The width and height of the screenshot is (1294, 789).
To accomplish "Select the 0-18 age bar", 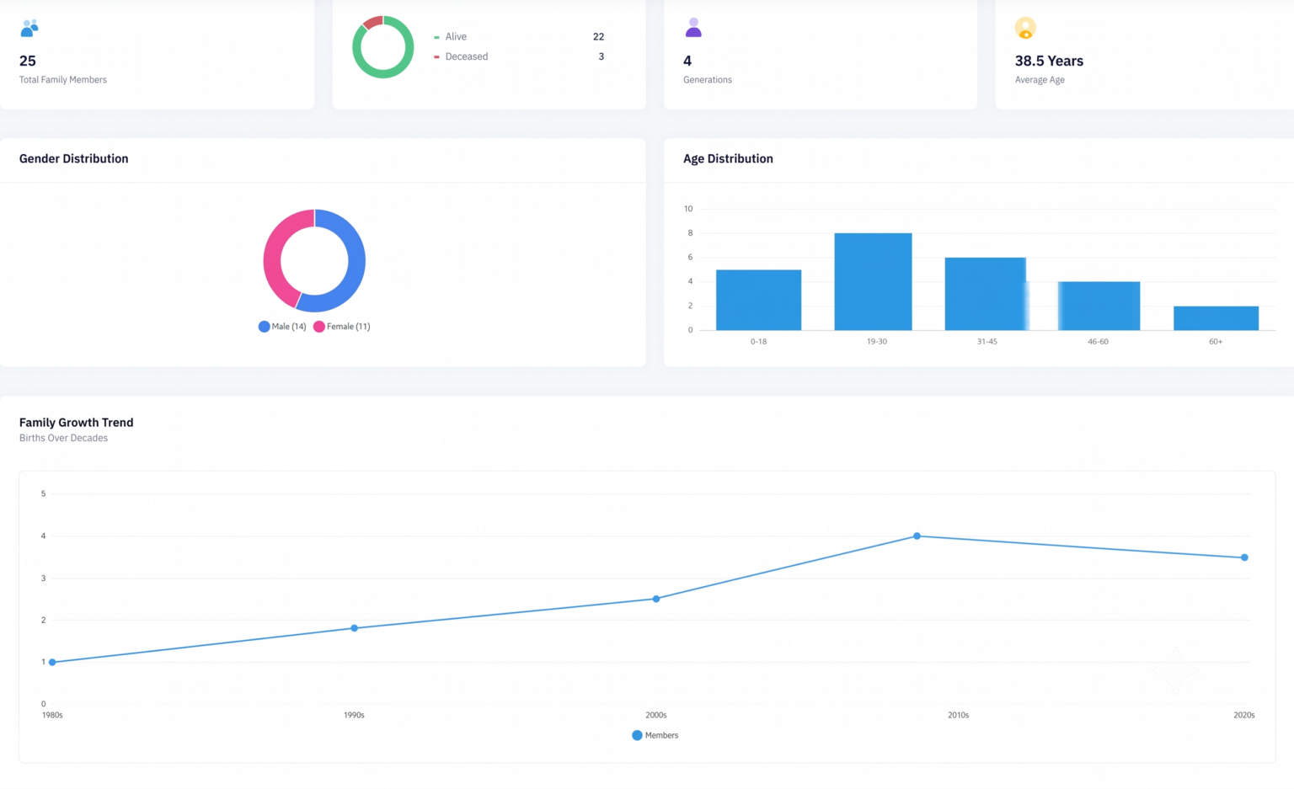I will pos(758,300).
